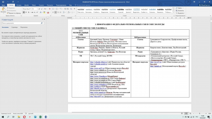Image resolution: width=212 pixels, height=119 pixels.
Task: Open numbering list dropdown arrow
Action: [59, 9]
